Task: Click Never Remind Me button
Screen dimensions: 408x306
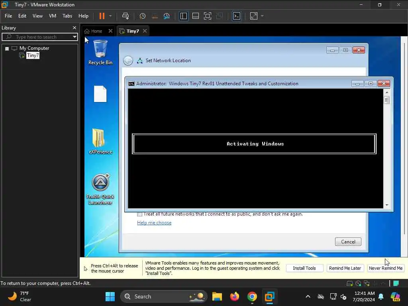Action: (386, 268)
